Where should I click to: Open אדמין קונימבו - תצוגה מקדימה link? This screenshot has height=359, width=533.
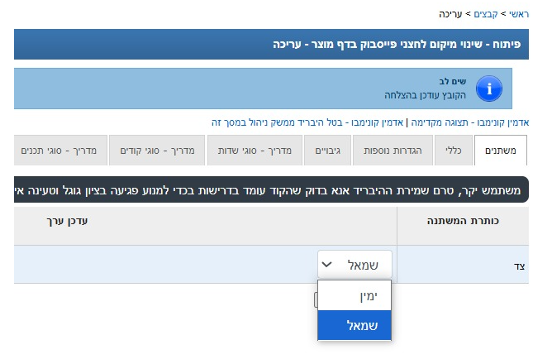(470, 122)
